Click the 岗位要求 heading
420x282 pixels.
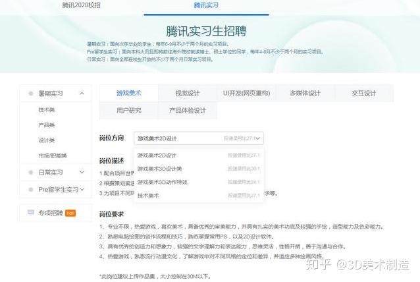point(112,214)
